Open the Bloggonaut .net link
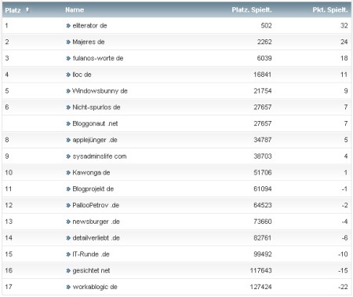Image resolution: width=353 pixels, height=297 pixels. pos(95,123)
